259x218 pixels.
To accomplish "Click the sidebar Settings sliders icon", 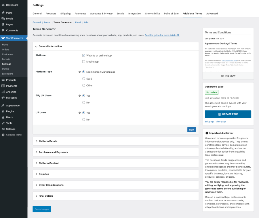I will click(3, 129).
